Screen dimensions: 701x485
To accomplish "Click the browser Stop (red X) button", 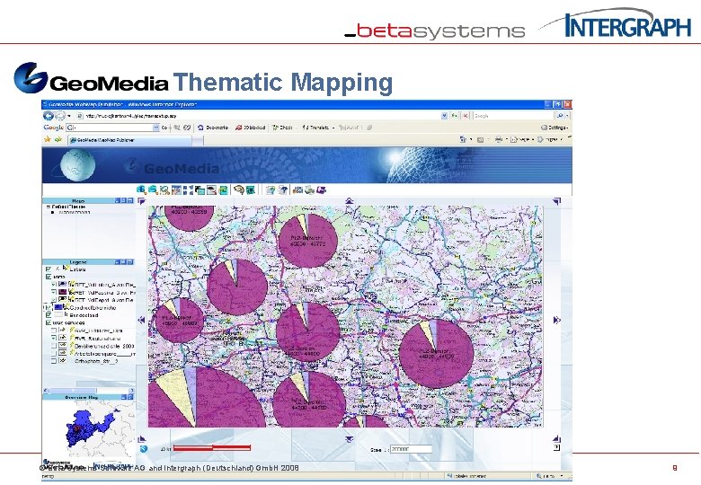I will [x=465, y=116].
